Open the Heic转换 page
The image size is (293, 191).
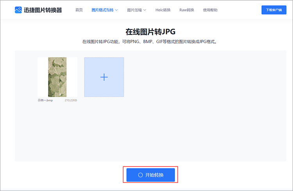click(x=163, y=10)
